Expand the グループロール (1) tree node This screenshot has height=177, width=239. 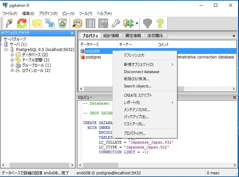pyautogui.click(x=12, y=65)
